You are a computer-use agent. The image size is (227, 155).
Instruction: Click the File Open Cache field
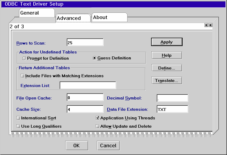(85, 97)
